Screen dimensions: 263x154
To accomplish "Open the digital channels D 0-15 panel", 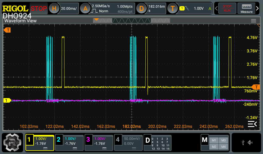I will point(157,143).
